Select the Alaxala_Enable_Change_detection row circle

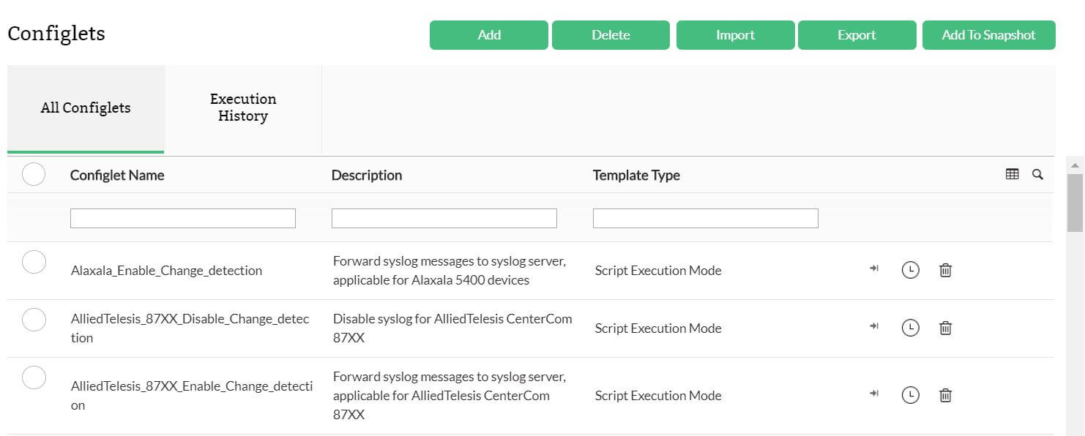34,260
